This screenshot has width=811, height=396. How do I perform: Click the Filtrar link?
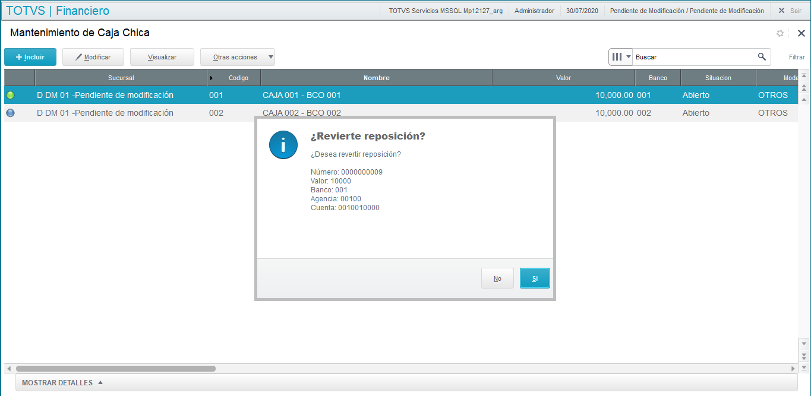(x=797, y=57)
